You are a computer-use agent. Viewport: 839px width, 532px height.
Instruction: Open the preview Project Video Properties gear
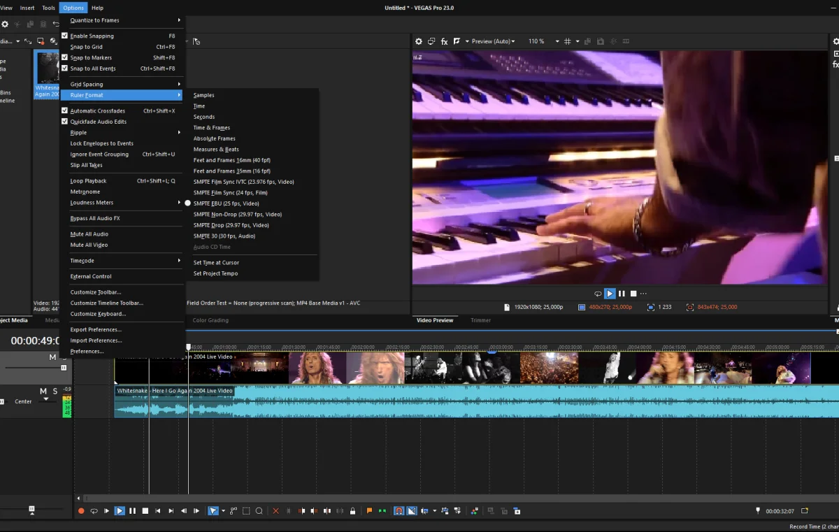[x=419, y=41]
